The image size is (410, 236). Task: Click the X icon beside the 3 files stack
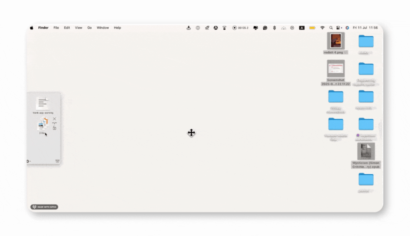point(55,119)
